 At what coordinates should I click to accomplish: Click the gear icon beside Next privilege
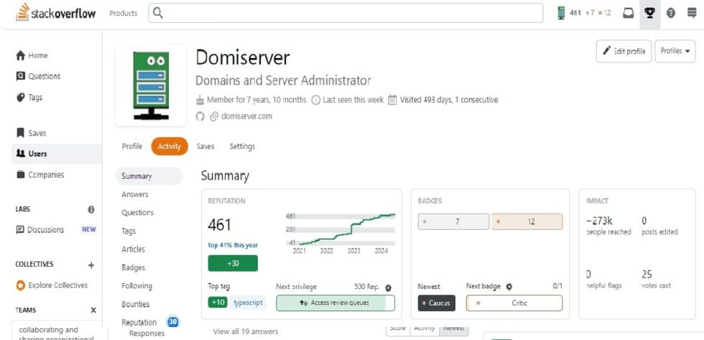[x=388, y=287]
